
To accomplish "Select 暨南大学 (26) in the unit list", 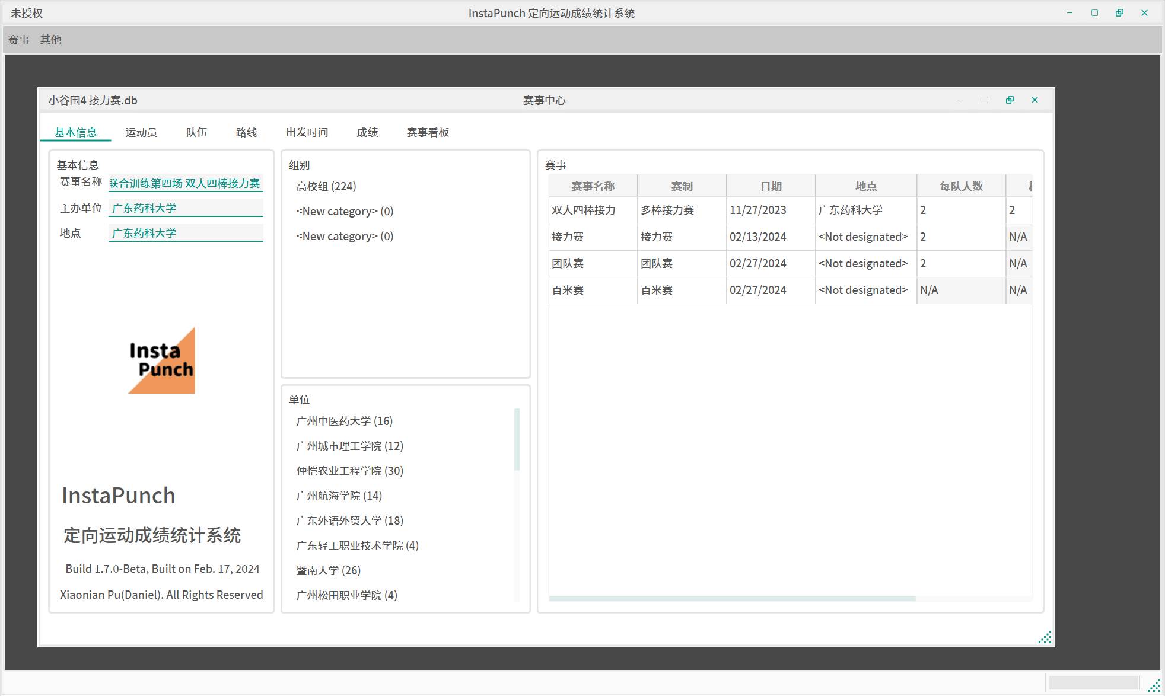I will pyautogui.click(x=329, y=570).
